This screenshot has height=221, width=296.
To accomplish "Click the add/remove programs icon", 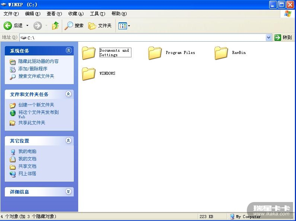I will tap(13, 69).
